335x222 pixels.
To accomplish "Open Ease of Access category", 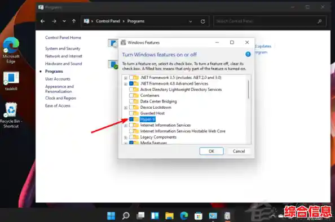I will pyautogui.click(x=58, y=106).
